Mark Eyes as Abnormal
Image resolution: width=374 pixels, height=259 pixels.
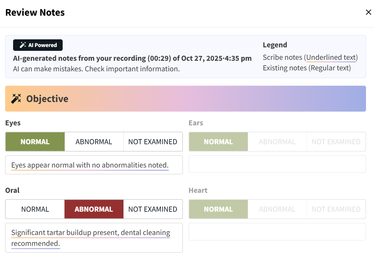[x=94, y=142]
